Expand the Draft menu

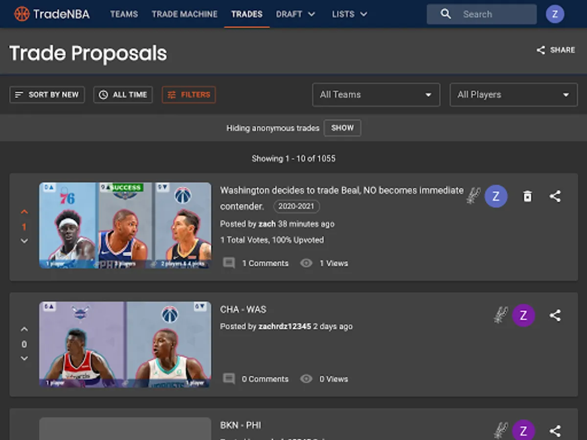(295, 14)
